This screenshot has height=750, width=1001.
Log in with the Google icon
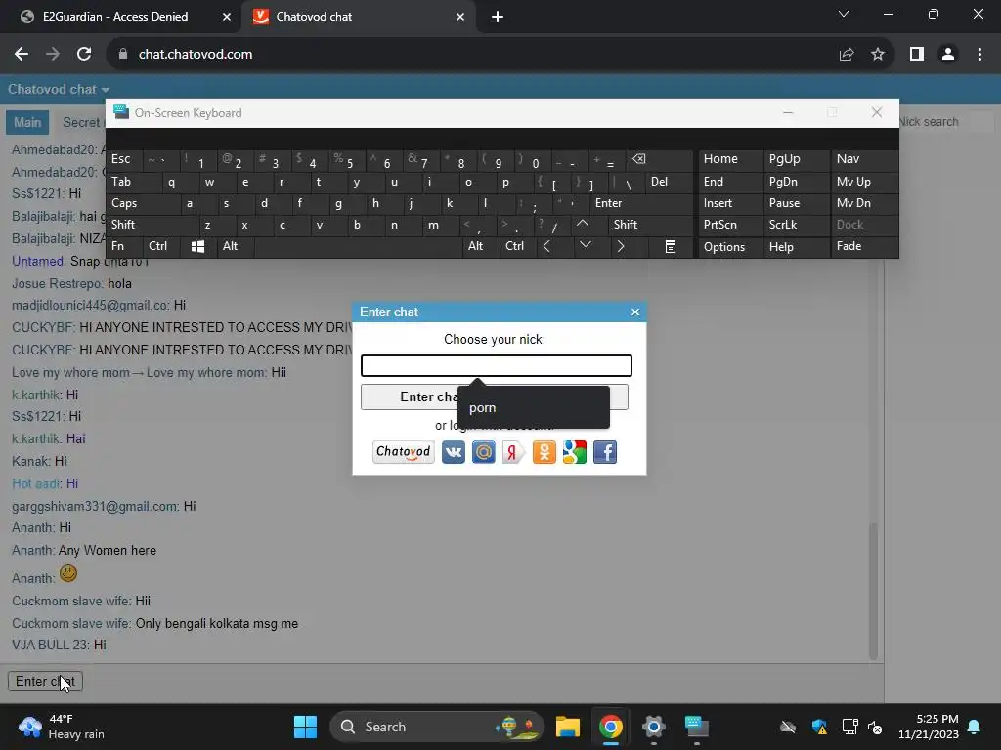575,452
